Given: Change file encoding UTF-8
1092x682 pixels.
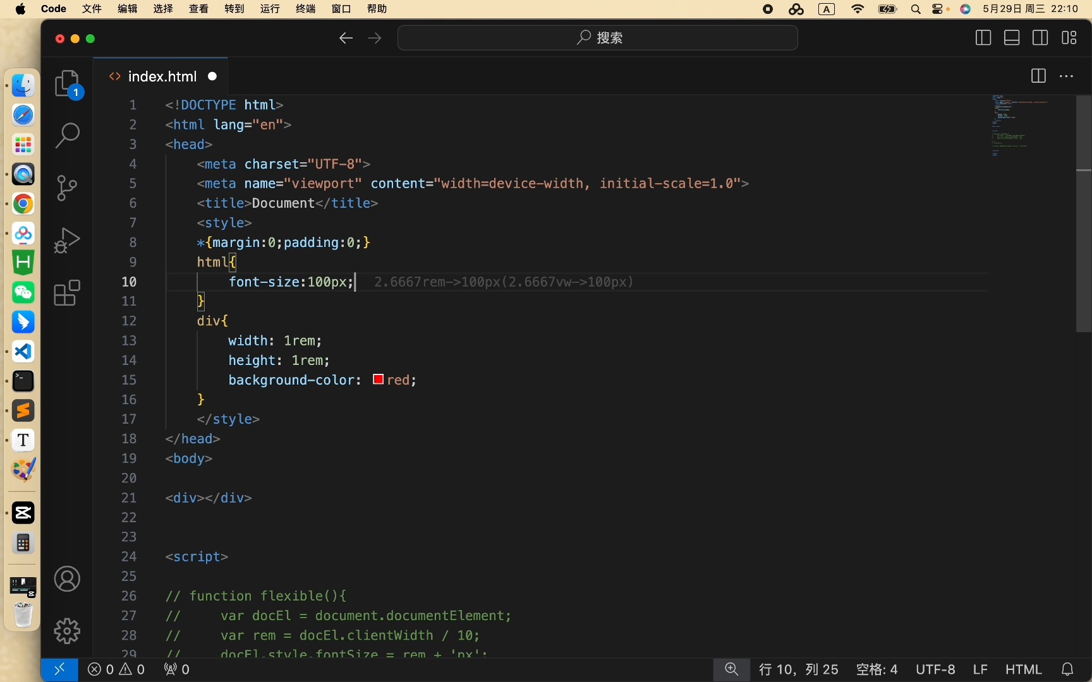Looking at the screenshot, I should pyautogui.click(x=935, y=669).
